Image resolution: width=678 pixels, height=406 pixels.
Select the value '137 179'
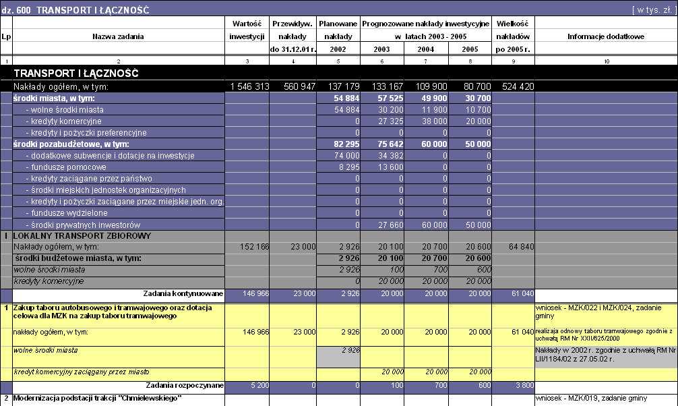tap(344, 86)
